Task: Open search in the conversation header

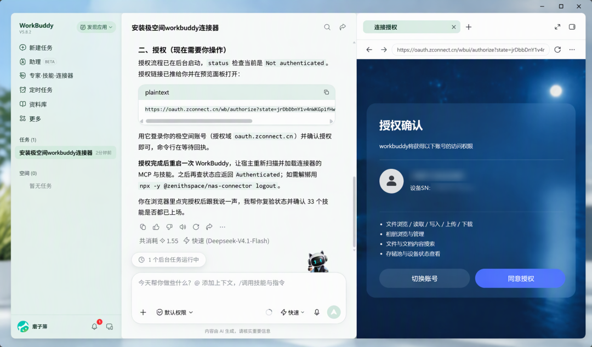Action: 327,27
